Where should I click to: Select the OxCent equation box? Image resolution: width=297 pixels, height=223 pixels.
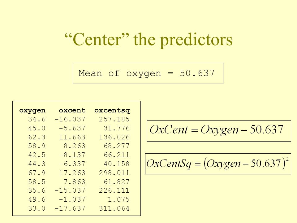coord(219,131)
